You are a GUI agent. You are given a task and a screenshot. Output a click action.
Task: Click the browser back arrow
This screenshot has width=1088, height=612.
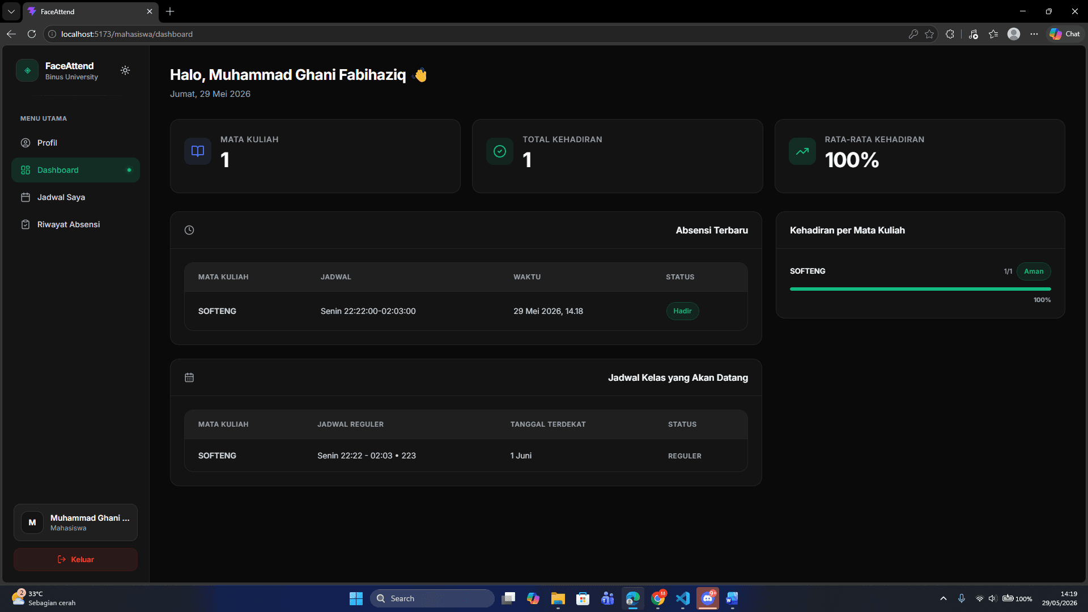click(x=11, y=34)
